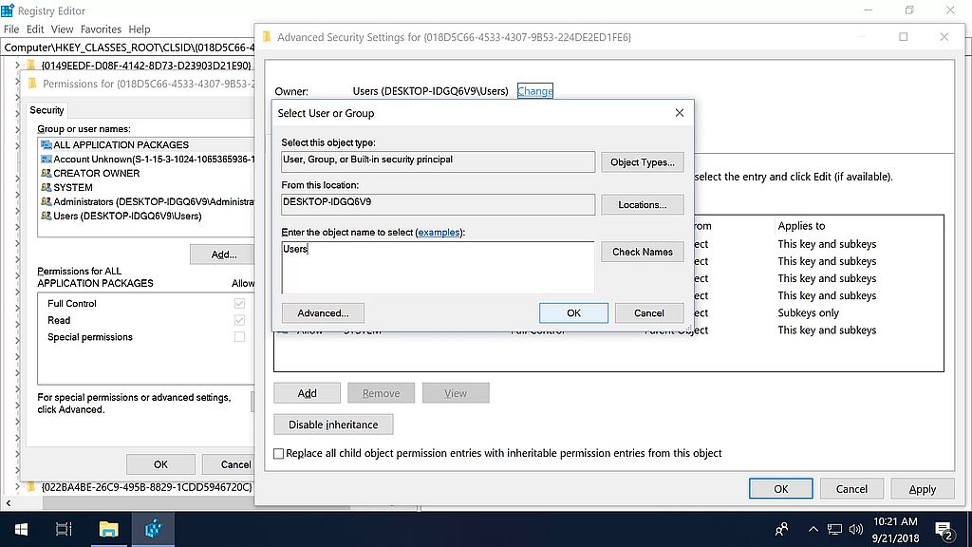Image resolution: width=972 pixels, height=547 pixels.
Task: Click the registry address bar path
Action: click(x=128, y=47)
